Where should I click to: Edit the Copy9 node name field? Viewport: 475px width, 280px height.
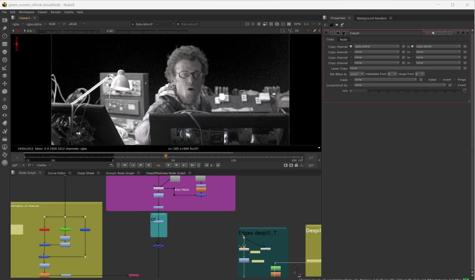(385, 33)
